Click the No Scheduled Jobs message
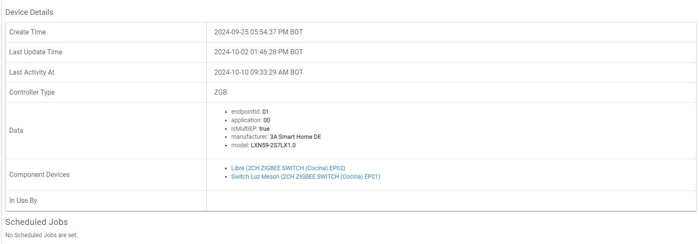This screenshot has height=244, width=699. tap(41, 235)
